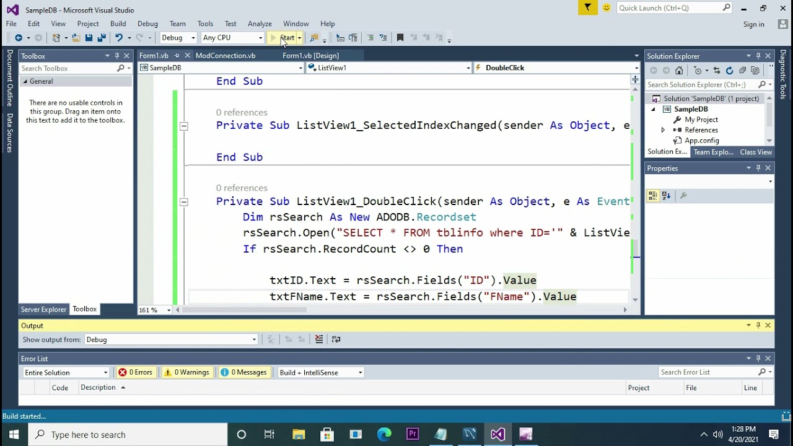Viewport: 793px width, 446px height.
Task: Collapse the ListView1_SelectedIndexChanged sub outline
Action: (x=183, y=126)
